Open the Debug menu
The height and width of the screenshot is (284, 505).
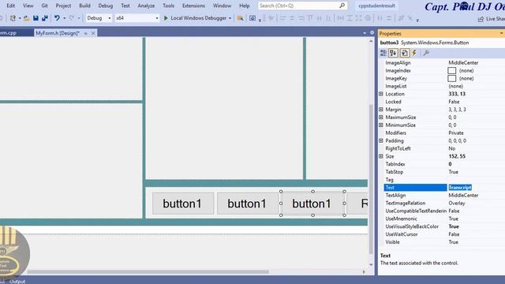click(105, 6)
